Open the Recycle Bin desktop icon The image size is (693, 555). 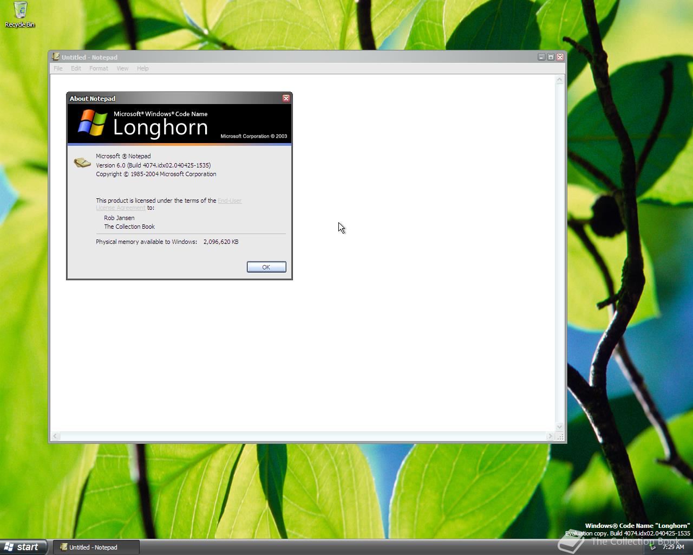20,15
